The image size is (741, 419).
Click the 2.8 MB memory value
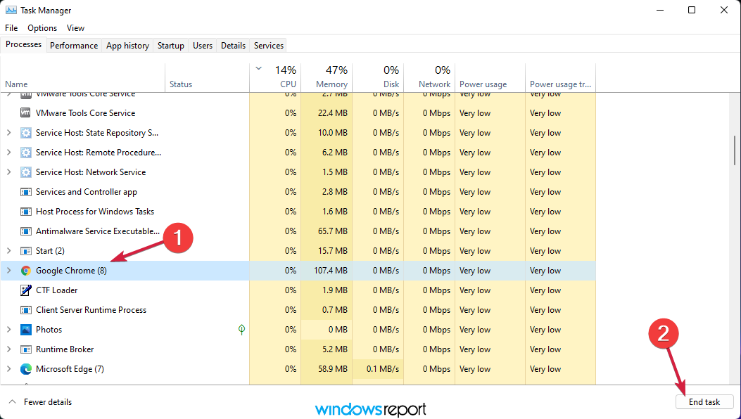(335, 192)
